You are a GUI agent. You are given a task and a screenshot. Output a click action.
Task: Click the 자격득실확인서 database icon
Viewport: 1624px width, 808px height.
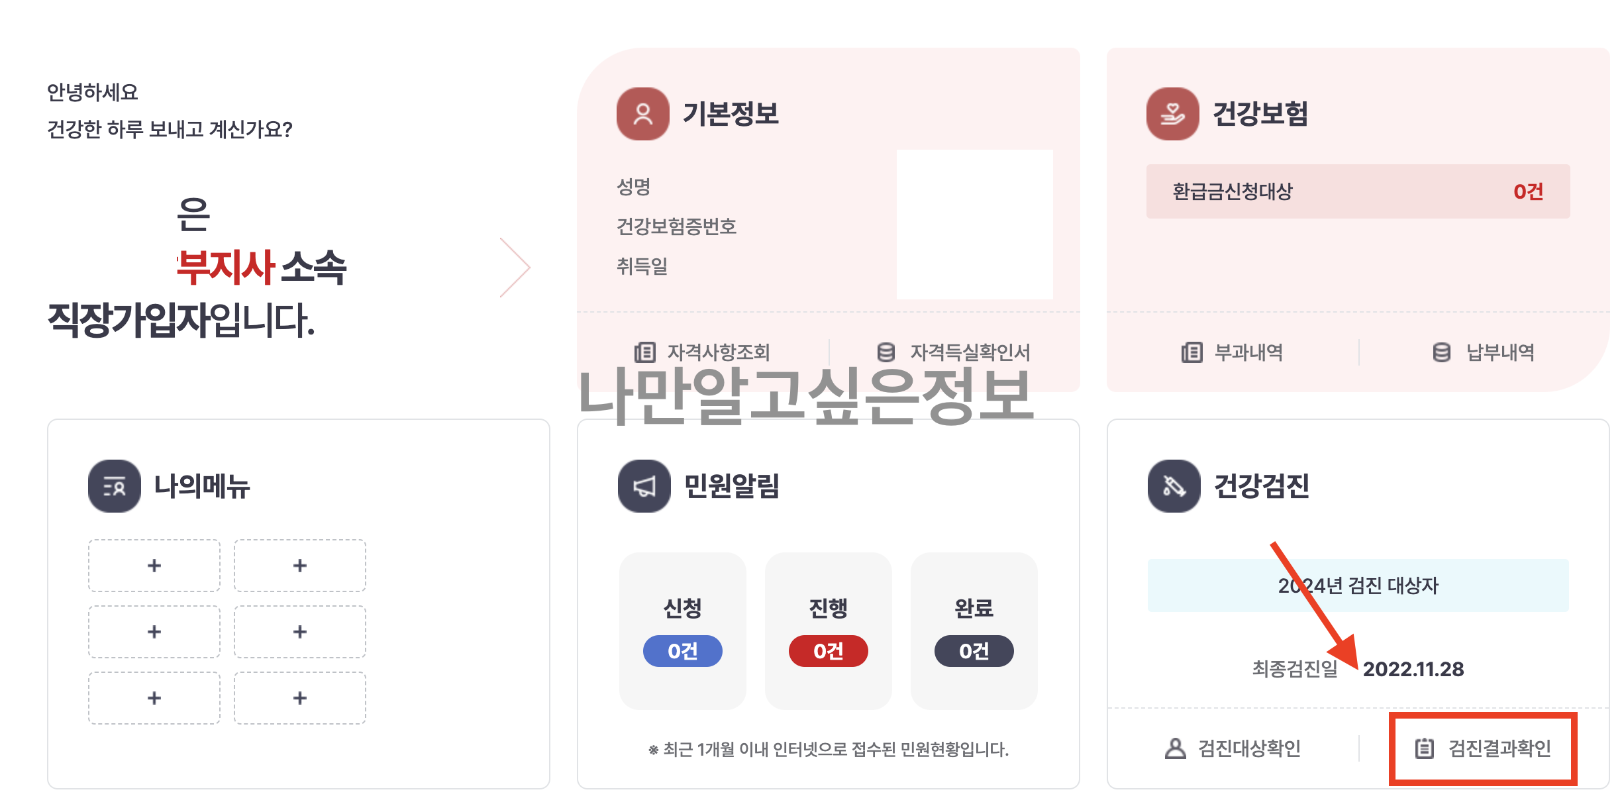[885, 353]
